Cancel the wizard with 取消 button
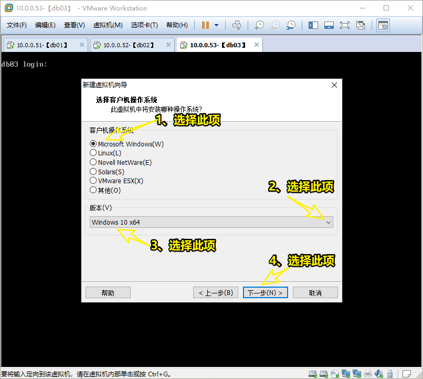This screenshot has height=379, width=423. click(x=315, y=292)
